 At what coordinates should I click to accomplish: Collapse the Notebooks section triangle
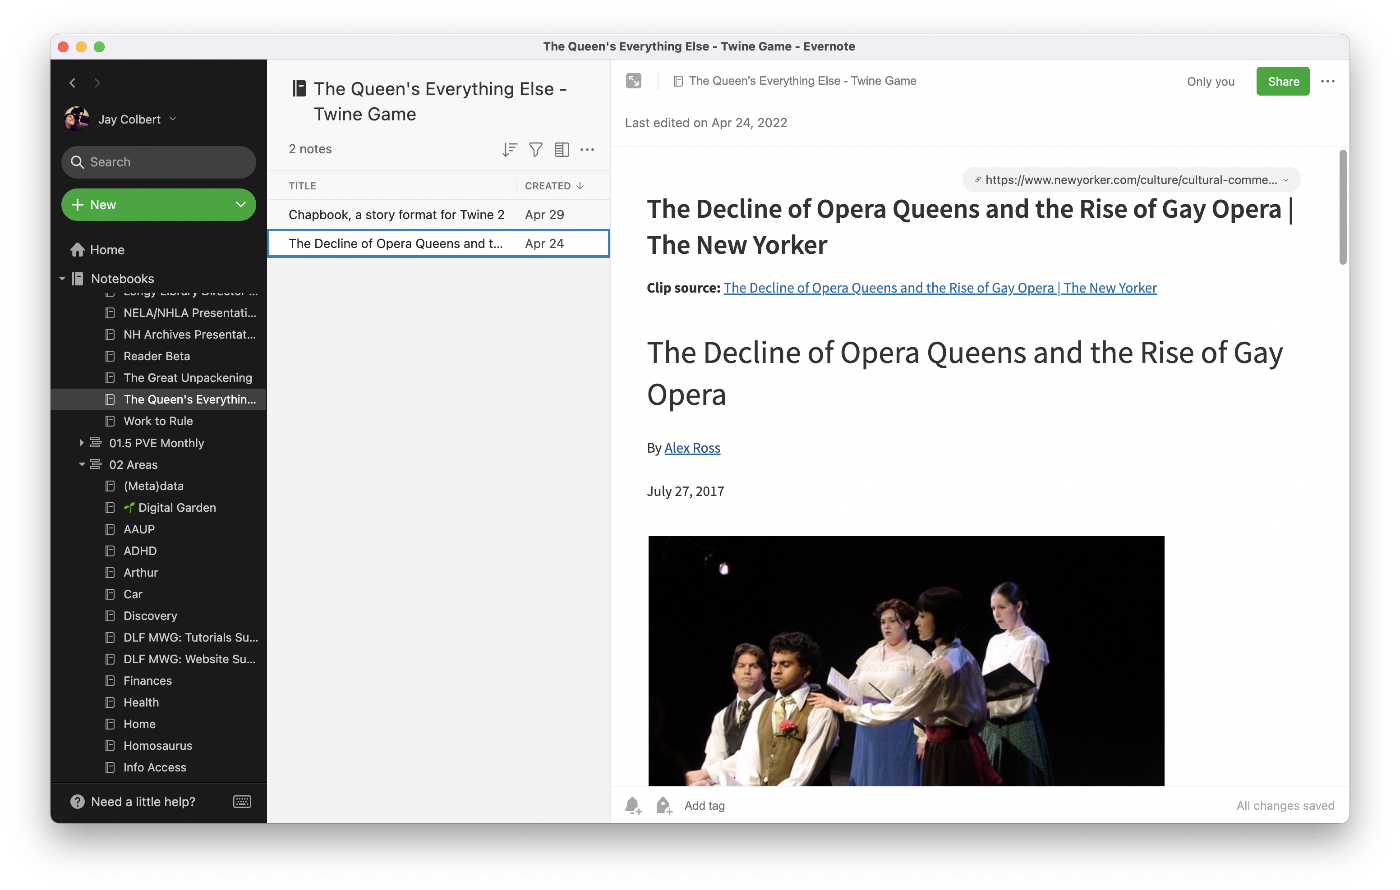(62, 279)
